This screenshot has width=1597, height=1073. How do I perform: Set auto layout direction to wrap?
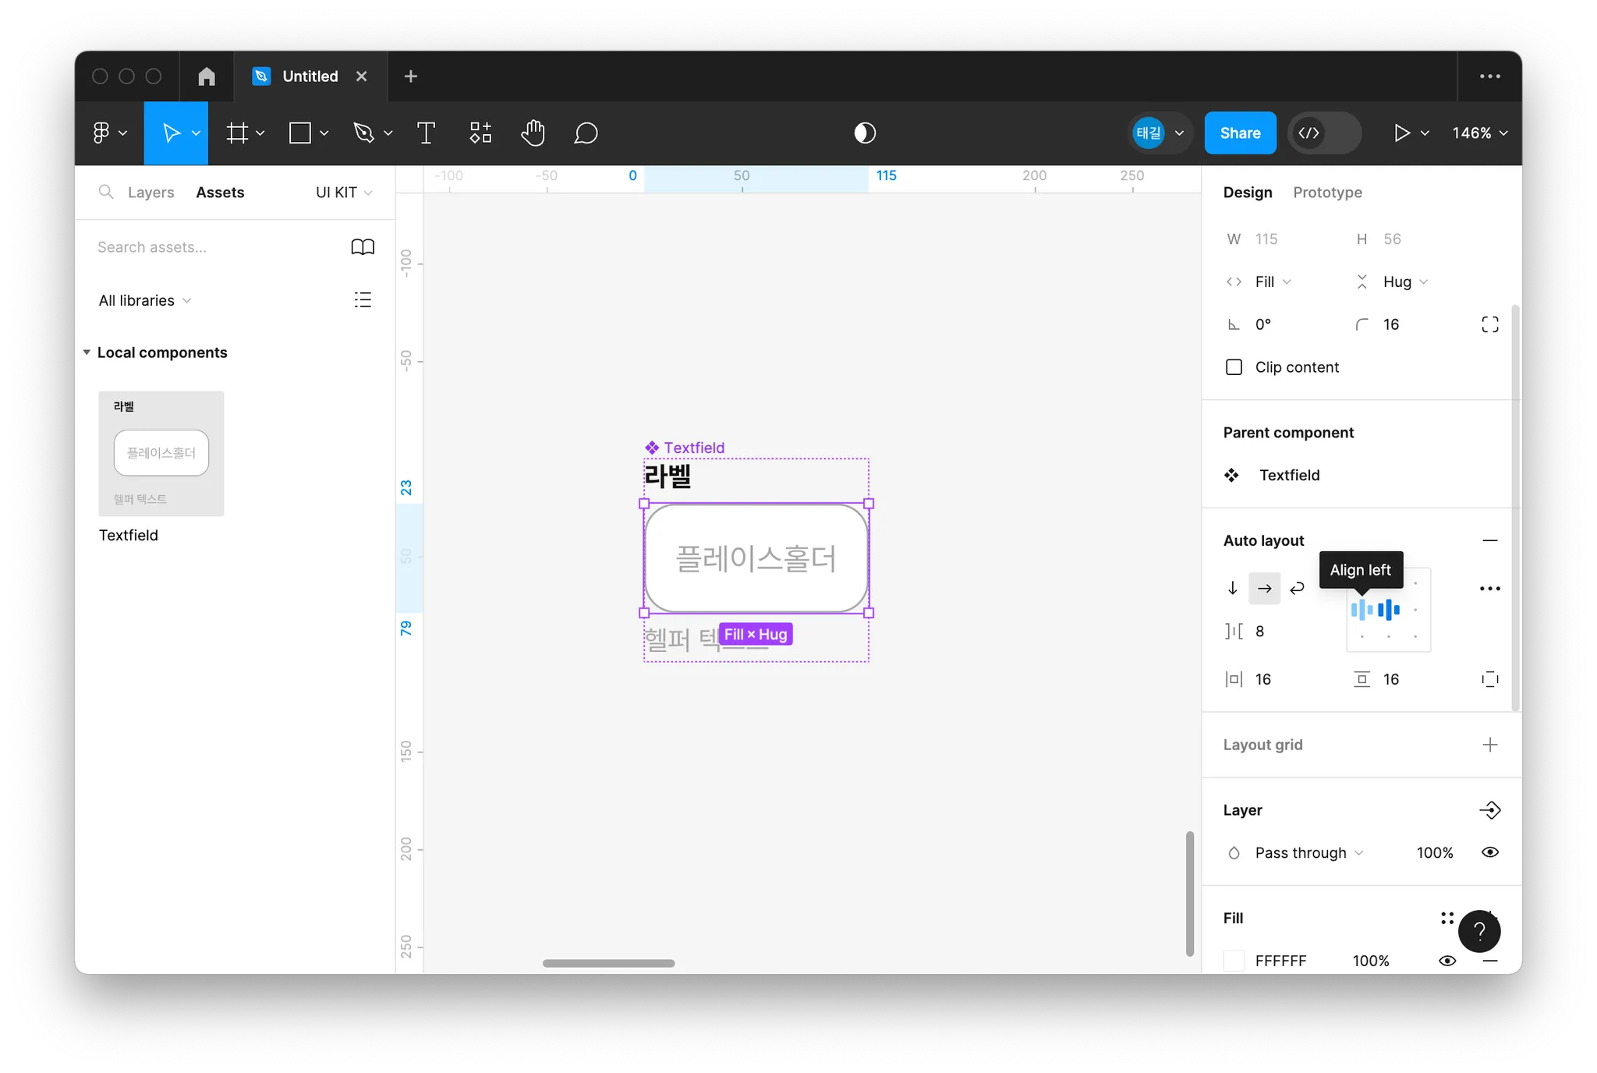click(x=1297, y=588)
